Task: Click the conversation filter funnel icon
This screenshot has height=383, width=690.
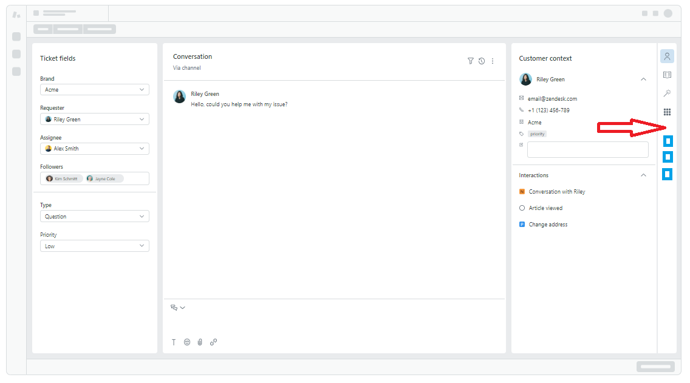Action: [x=470, y=61]
